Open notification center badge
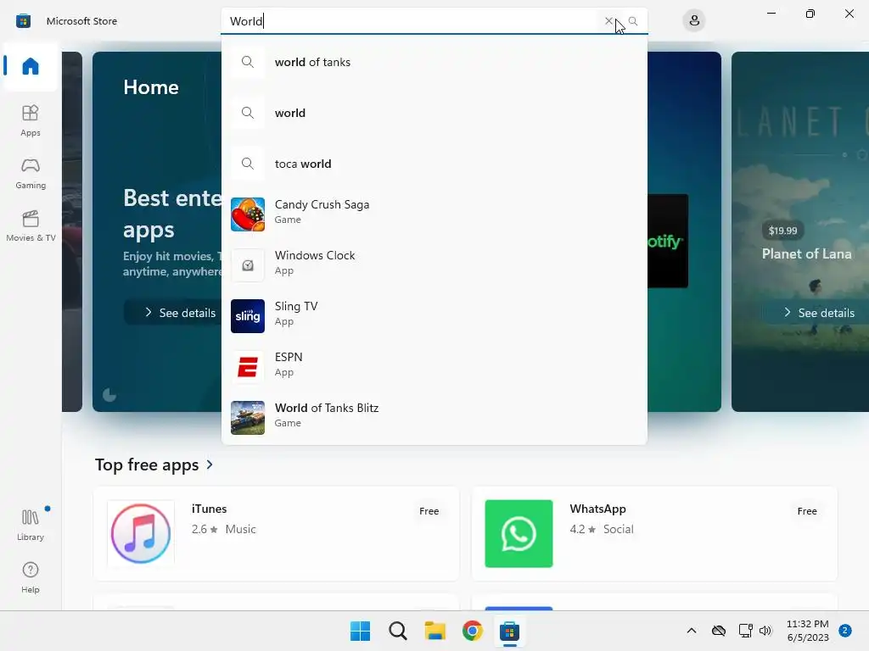 point(845,631)
